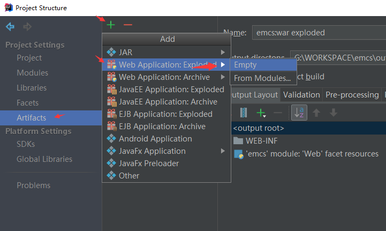
Task: Open Project under Project Settings
Action: (x=29, y=58)
